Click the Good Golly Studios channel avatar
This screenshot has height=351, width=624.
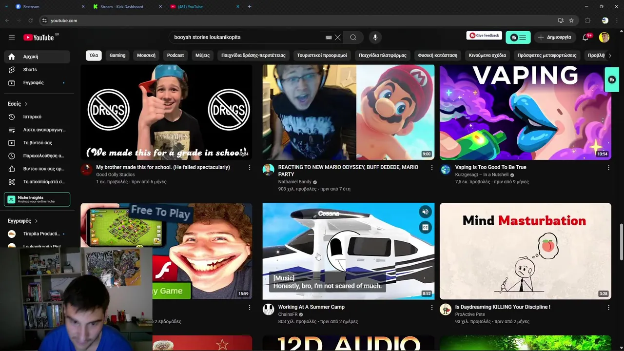86,169
